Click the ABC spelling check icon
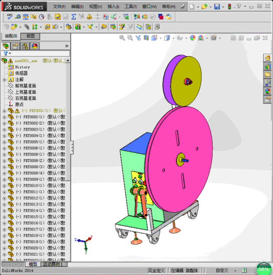Viewport: 273px width, 275px height. (9, 17)
